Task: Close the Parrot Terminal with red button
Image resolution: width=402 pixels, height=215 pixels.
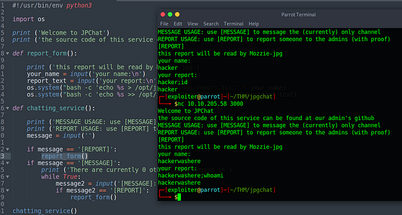Action: click(163, 14)
